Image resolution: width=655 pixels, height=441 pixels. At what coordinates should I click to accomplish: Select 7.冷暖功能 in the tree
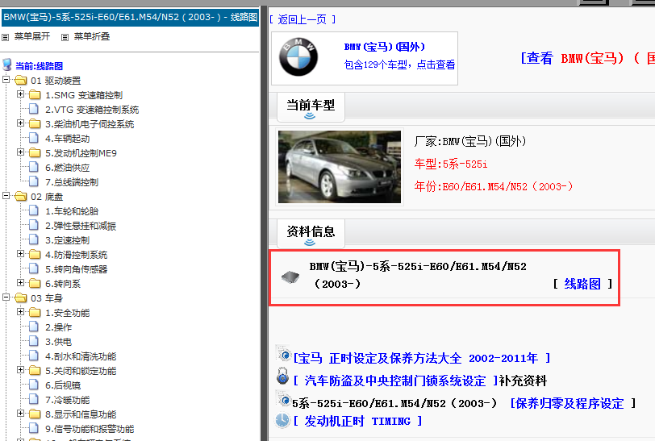(67, 400)
